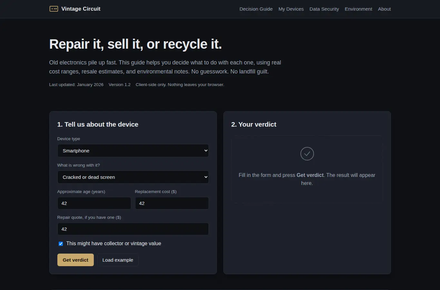Click the 'This might have collector or vintage value' label

113,244
